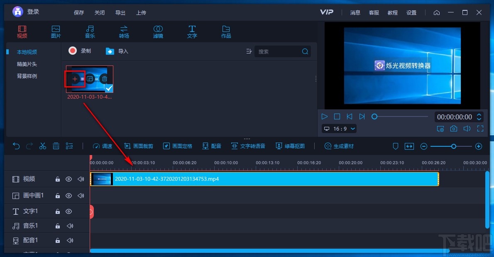Click the sort order icon beside search
The width and height of the screenshot is (494, 257).
pyautogui.click(x=249, y=51)
